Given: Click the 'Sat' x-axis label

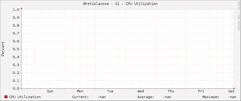Looking at the screenshot, I should [231, 91].
